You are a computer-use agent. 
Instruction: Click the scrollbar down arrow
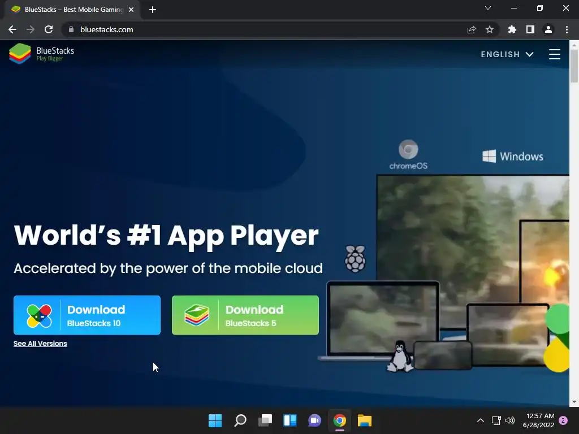pos(574,402)
